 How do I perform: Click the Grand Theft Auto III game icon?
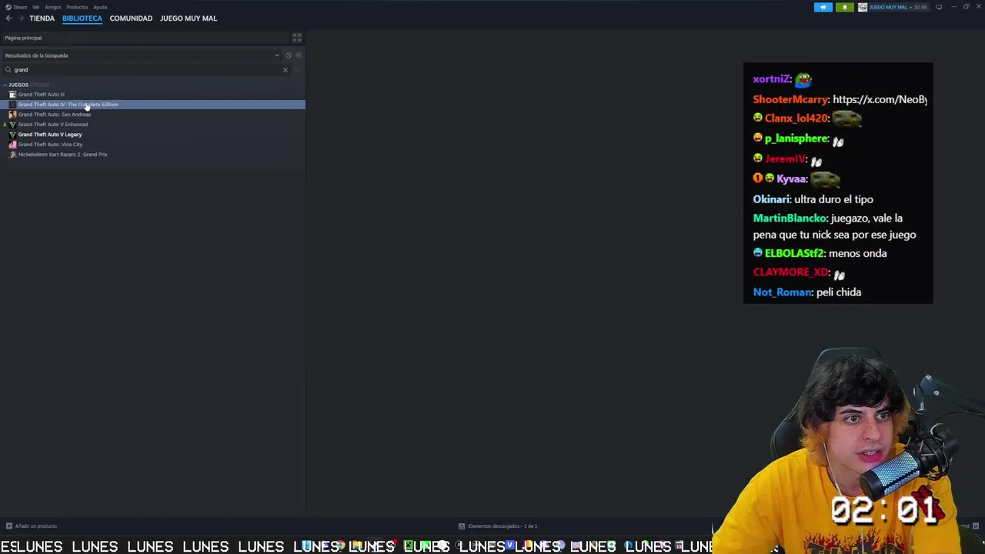pyautogui.click(x=12, y=95)
